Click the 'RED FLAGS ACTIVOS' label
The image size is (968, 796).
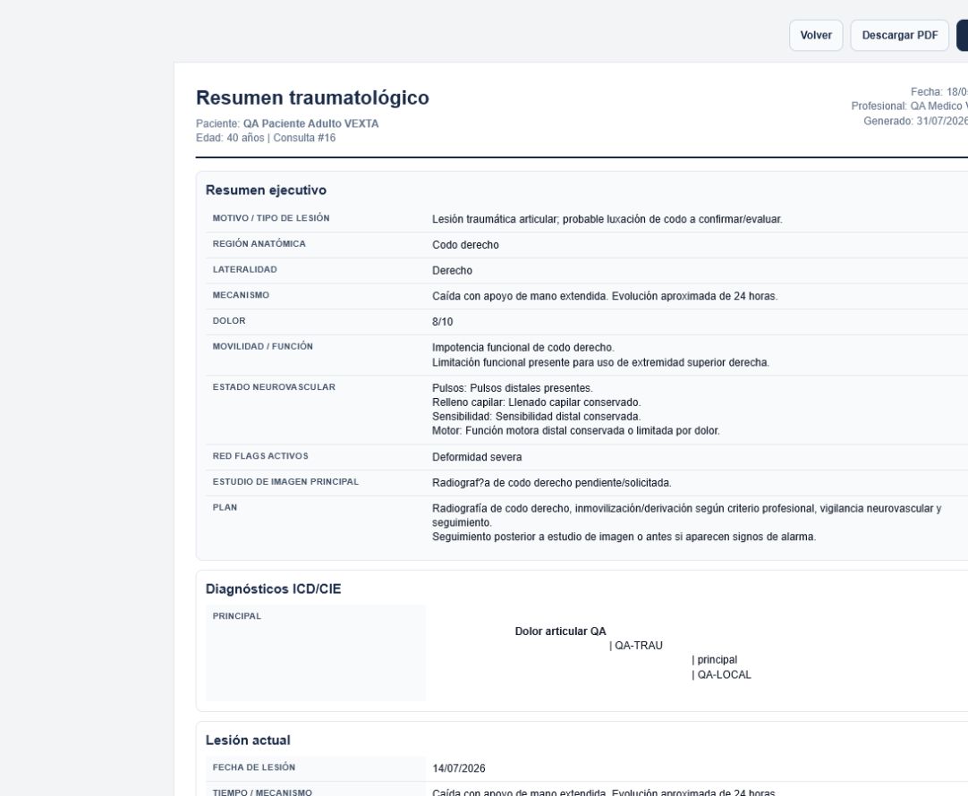tap(260, 456)
